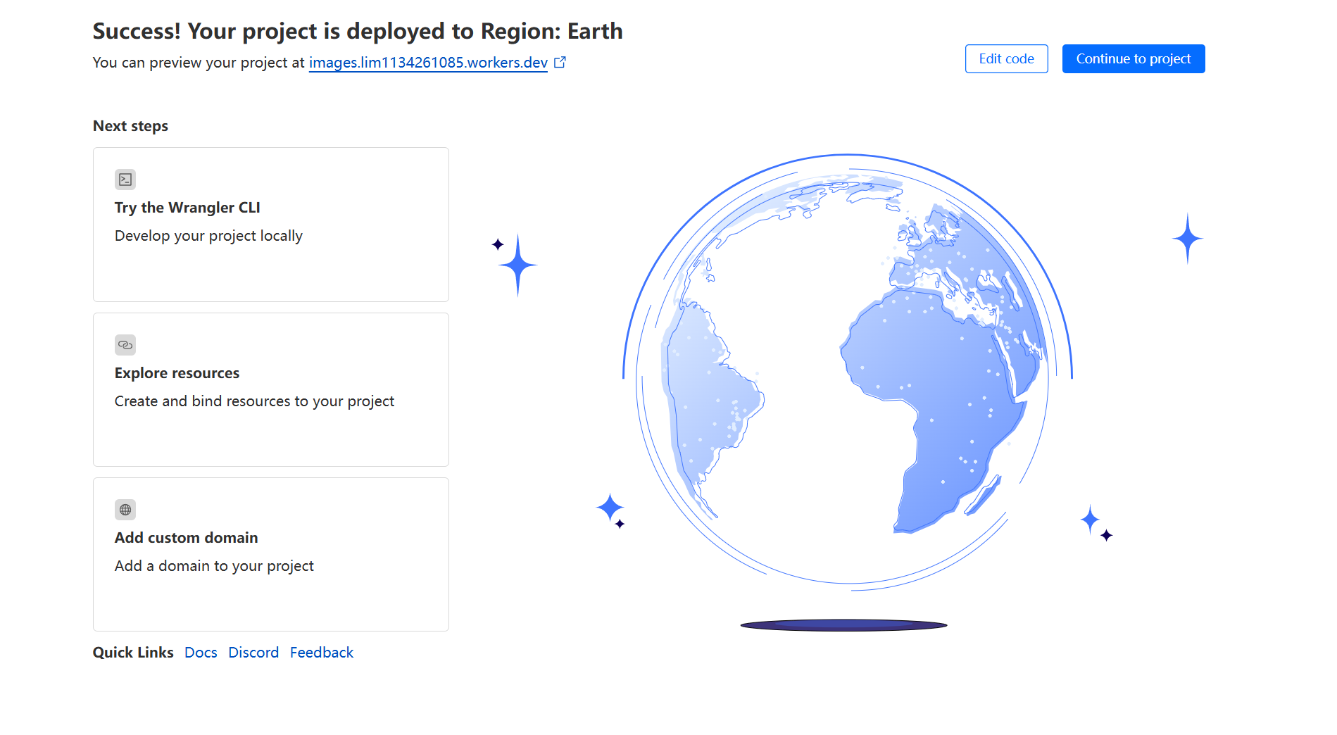The width and height of the screenshot is (1337, 735).
Task: Click the 'Next steps' section heading
Action: pos(130,126)
